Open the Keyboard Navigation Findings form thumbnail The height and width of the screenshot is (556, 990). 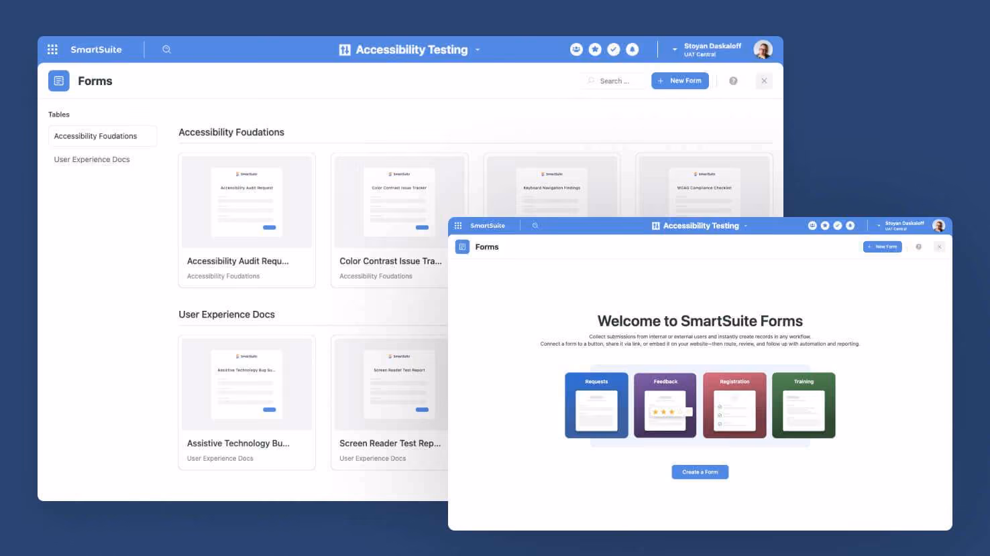(x=552, y=186)
